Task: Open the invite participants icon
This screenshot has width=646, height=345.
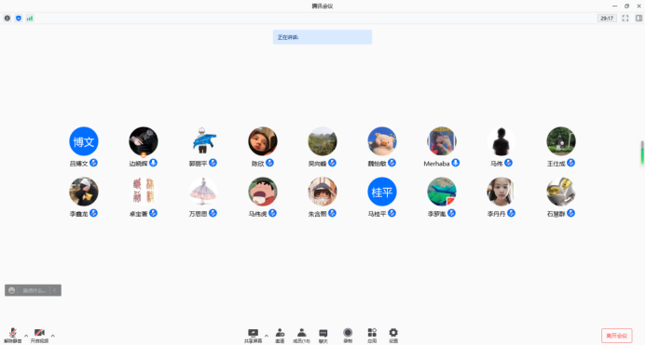Action: coord(281,336)
